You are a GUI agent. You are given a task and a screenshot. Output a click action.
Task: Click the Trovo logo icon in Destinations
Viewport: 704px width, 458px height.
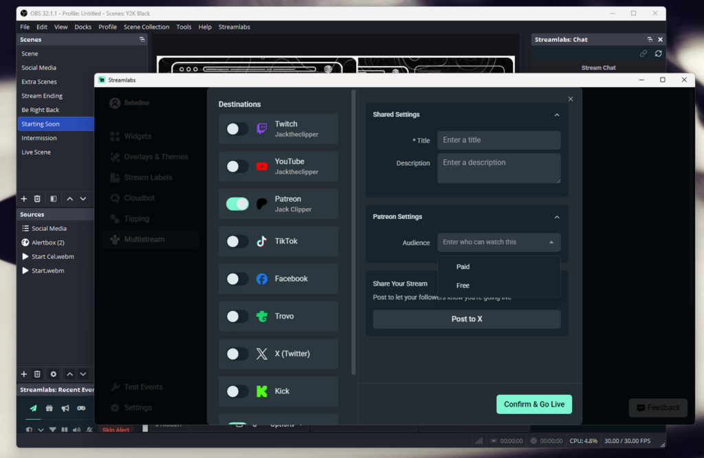coord(262,317)
